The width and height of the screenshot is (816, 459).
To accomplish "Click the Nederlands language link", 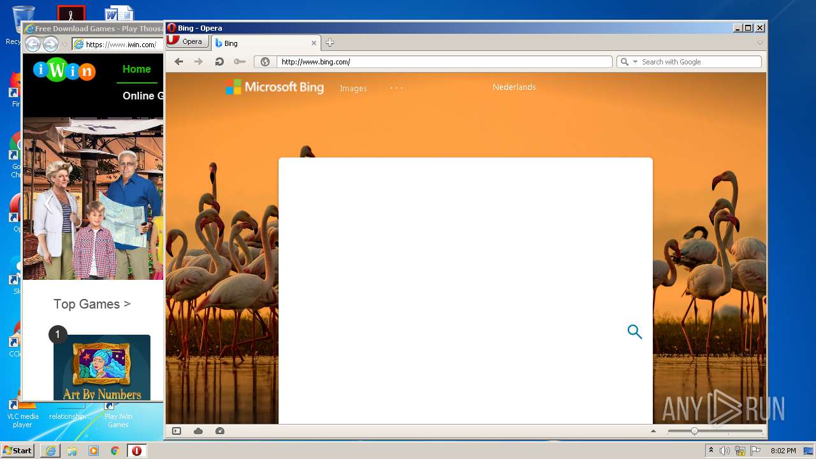I will point(514,87).
